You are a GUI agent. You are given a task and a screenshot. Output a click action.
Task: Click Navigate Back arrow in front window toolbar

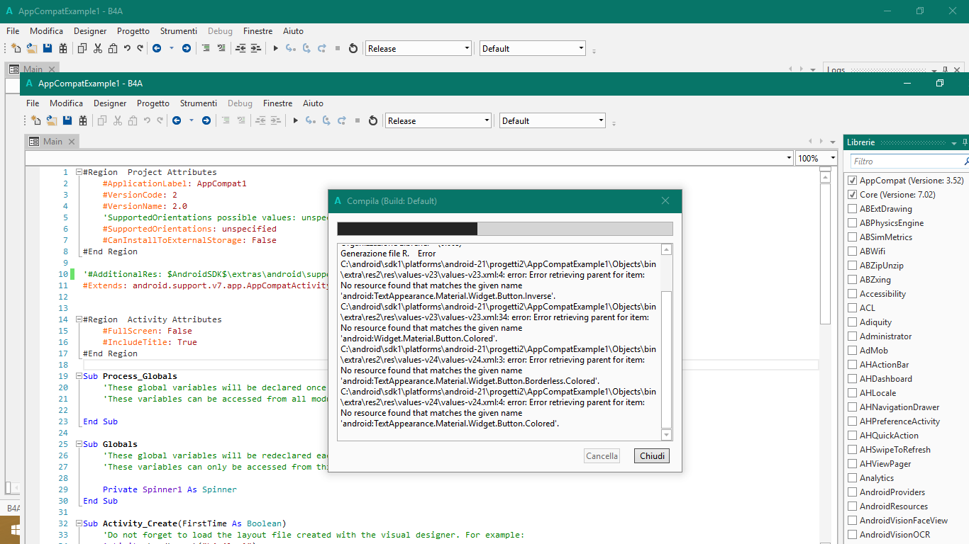pyautogui.click(x=177, y=121)
